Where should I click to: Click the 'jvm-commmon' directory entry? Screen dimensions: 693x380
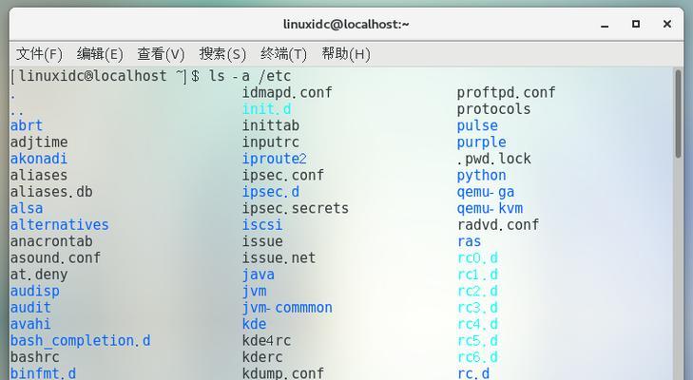coord(287,308)
